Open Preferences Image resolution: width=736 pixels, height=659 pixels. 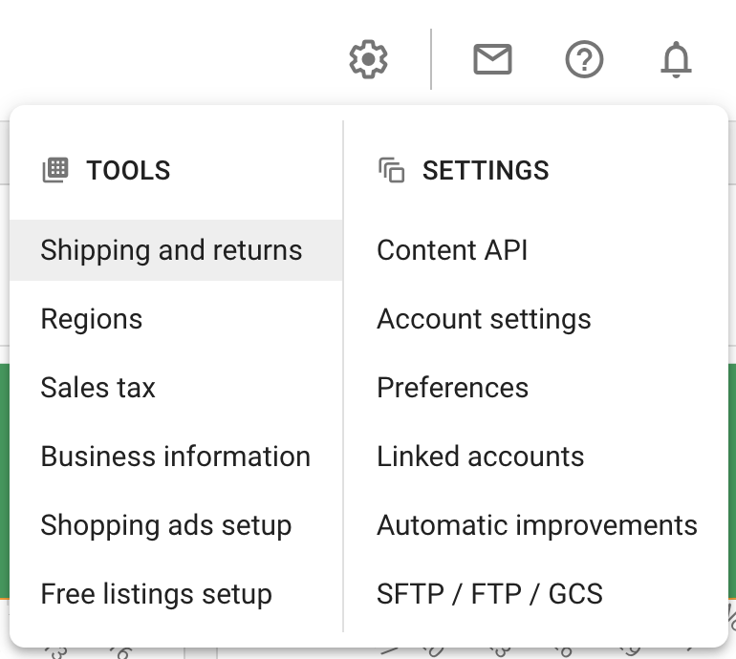click(x=452, y=388)
